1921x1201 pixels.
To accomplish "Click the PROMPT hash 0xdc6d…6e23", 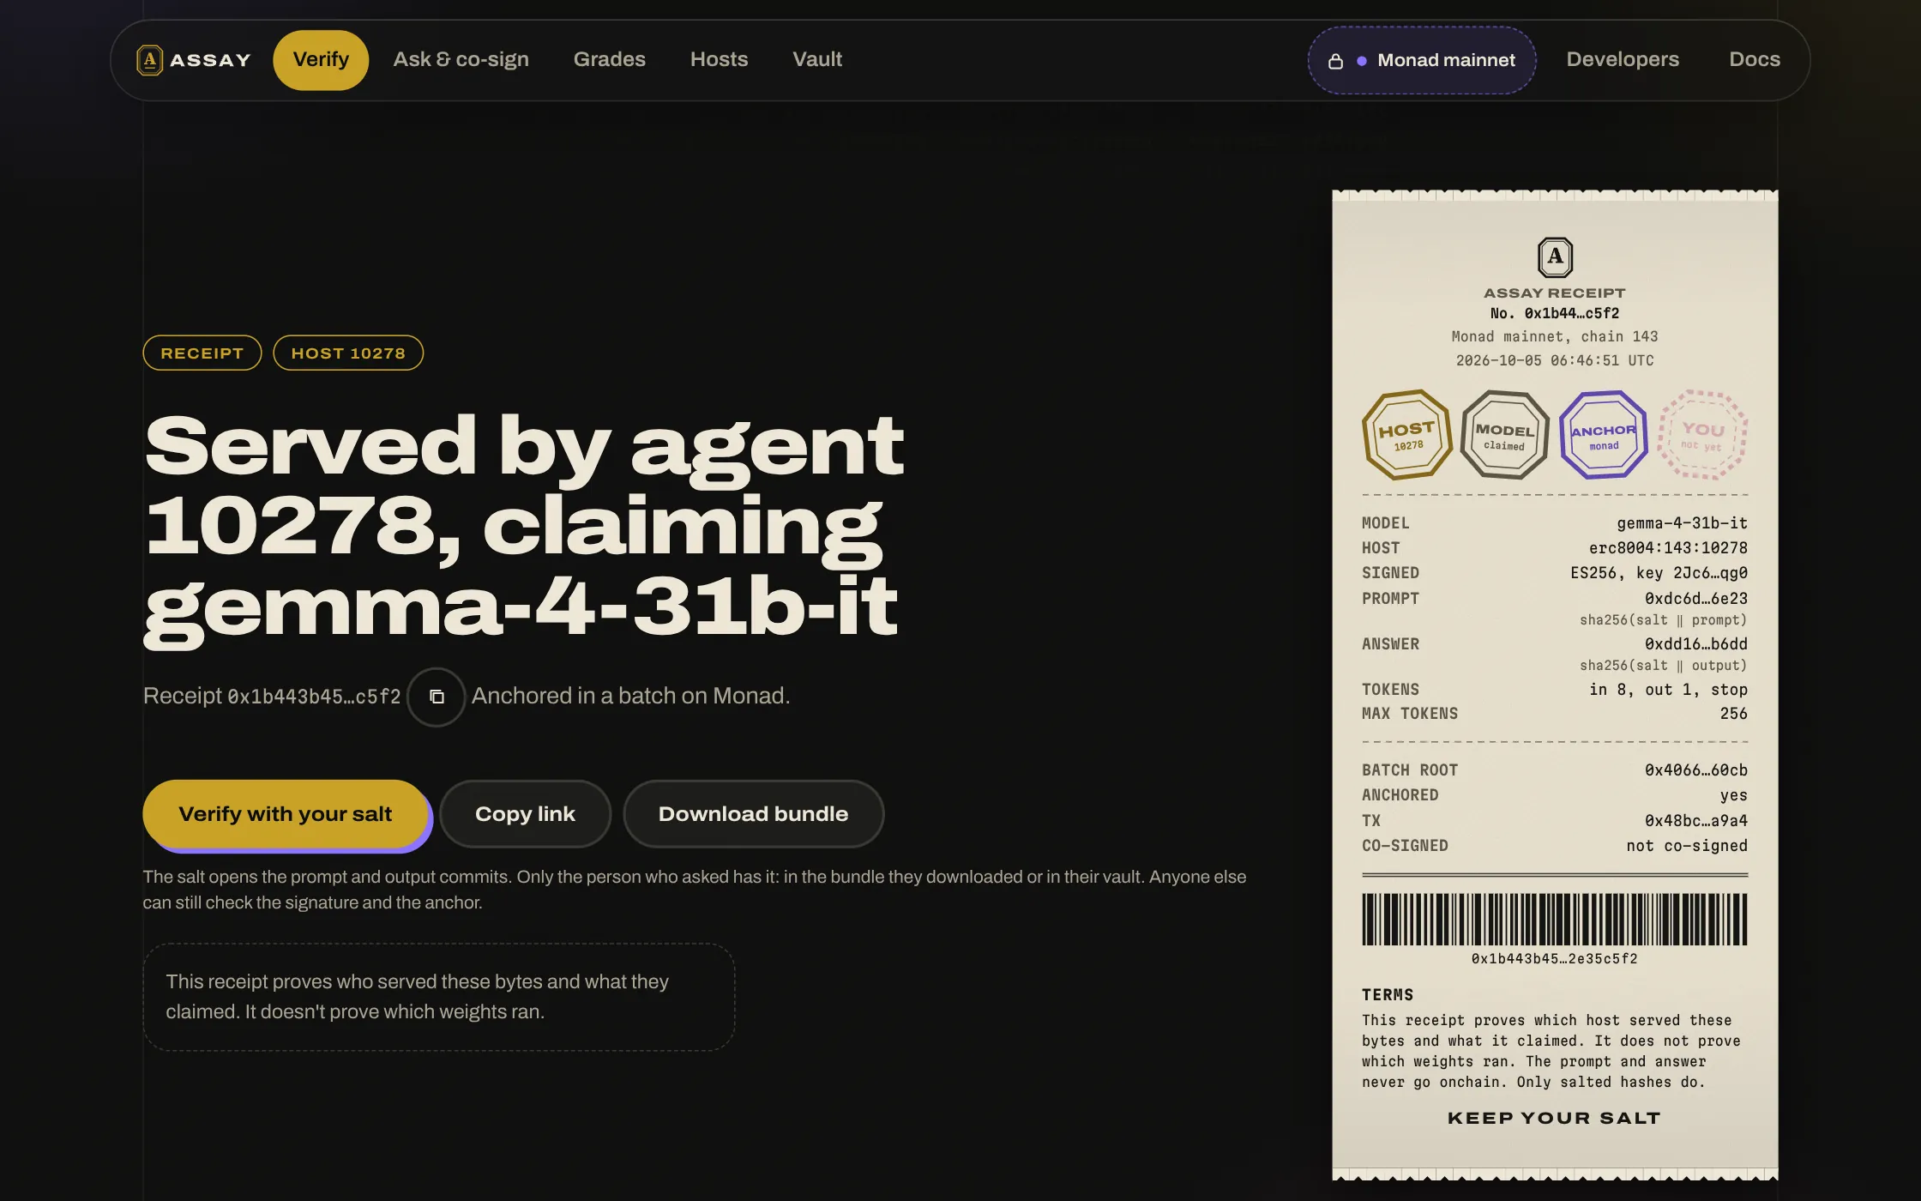I will (1695, 599).
